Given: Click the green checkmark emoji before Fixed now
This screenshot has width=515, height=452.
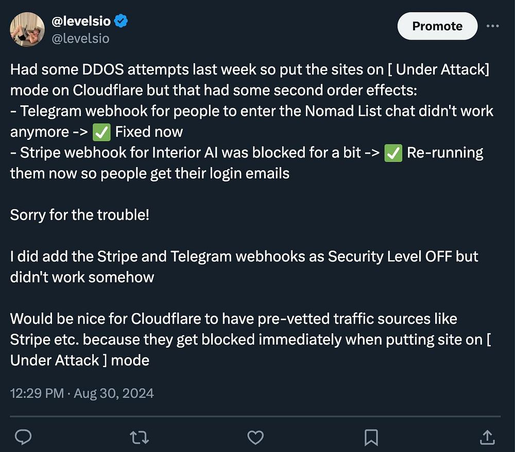Looking at the screenshot, I should coord(101,133).
